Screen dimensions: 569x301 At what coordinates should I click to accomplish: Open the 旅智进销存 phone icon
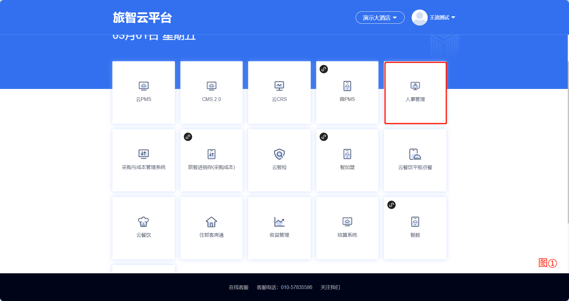click(x=212, y=154)
